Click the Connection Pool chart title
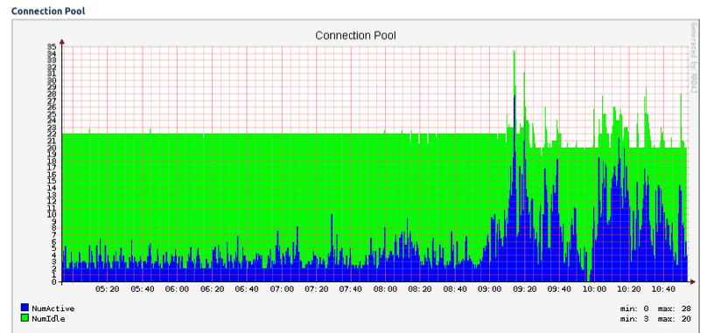This screenshot has width=707, height=333. pos(355,35)
